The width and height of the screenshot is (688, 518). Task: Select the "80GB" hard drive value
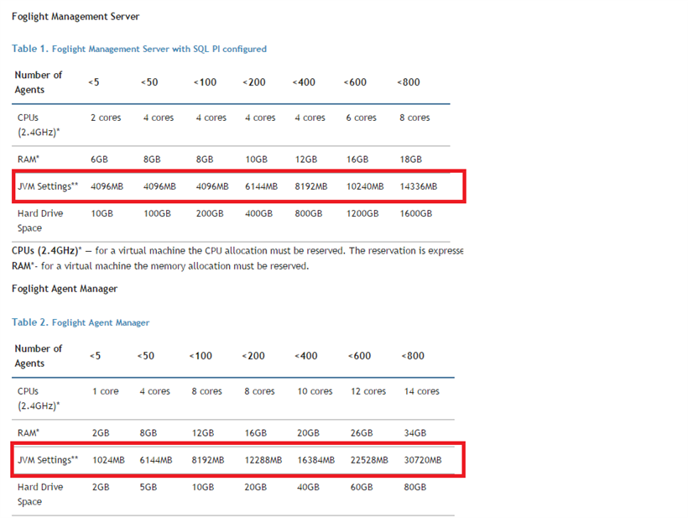[x=415, y=487]
